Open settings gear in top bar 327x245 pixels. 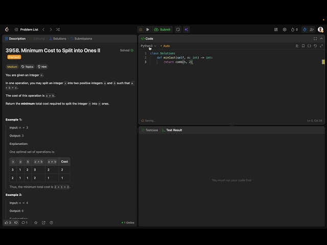(x=285, y=30)
